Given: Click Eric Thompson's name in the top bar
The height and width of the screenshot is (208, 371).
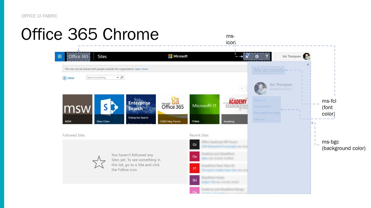Looking at the screenshot, I should coord(292,56).
